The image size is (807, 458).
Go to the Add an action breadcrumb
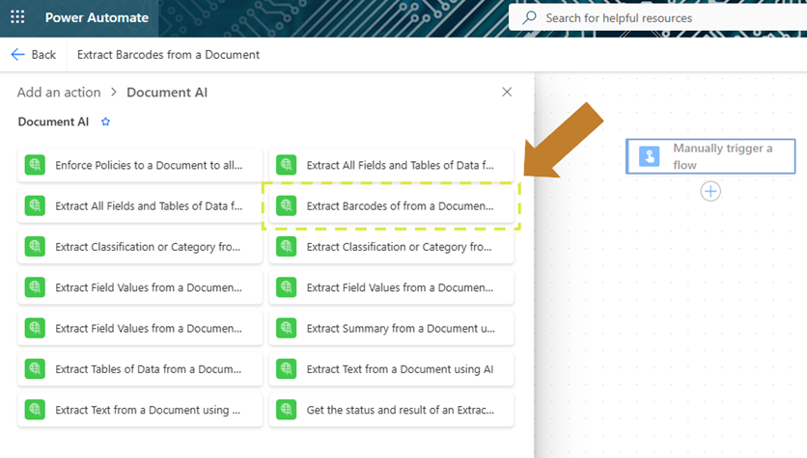[59, 93]
